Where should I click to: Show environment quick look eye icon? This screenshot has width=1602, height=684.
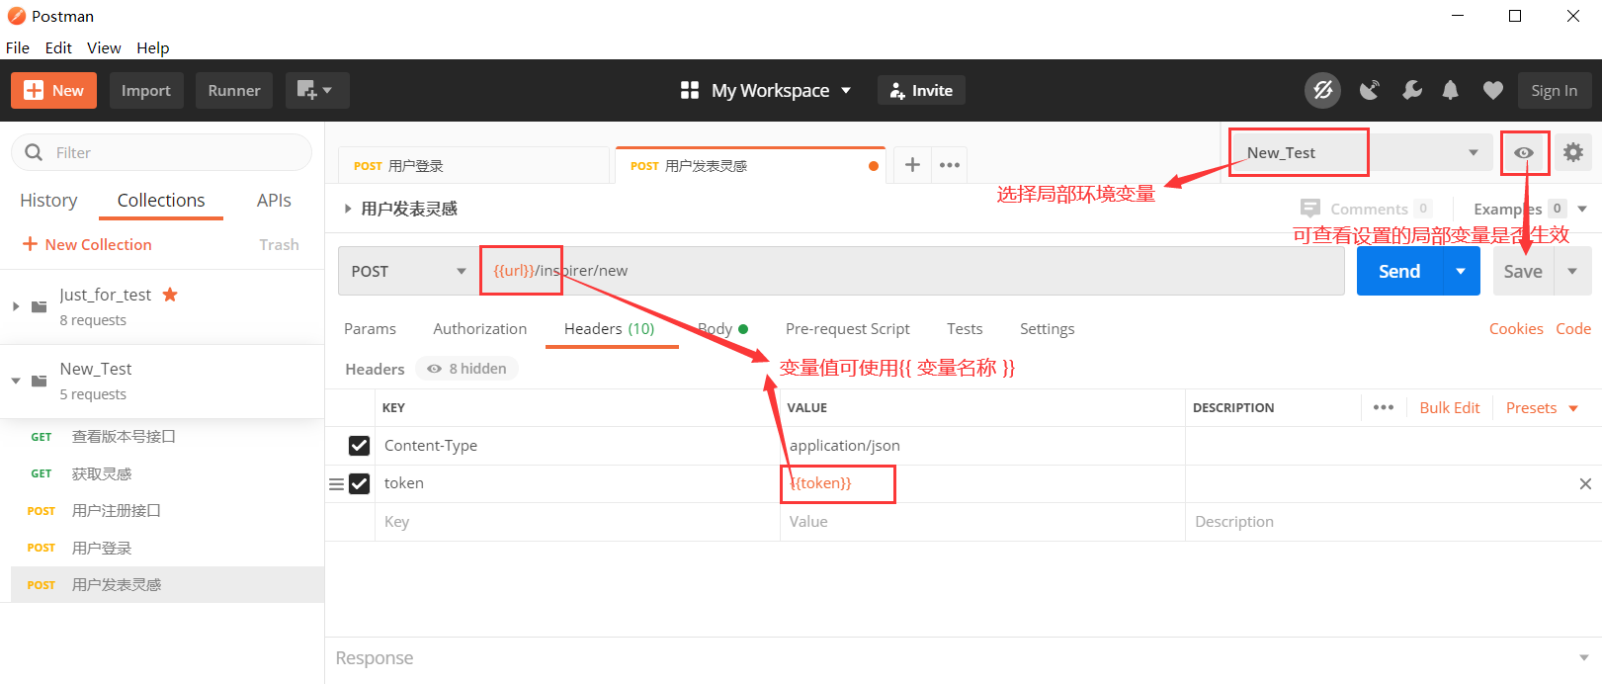(x=1524, y=152)
